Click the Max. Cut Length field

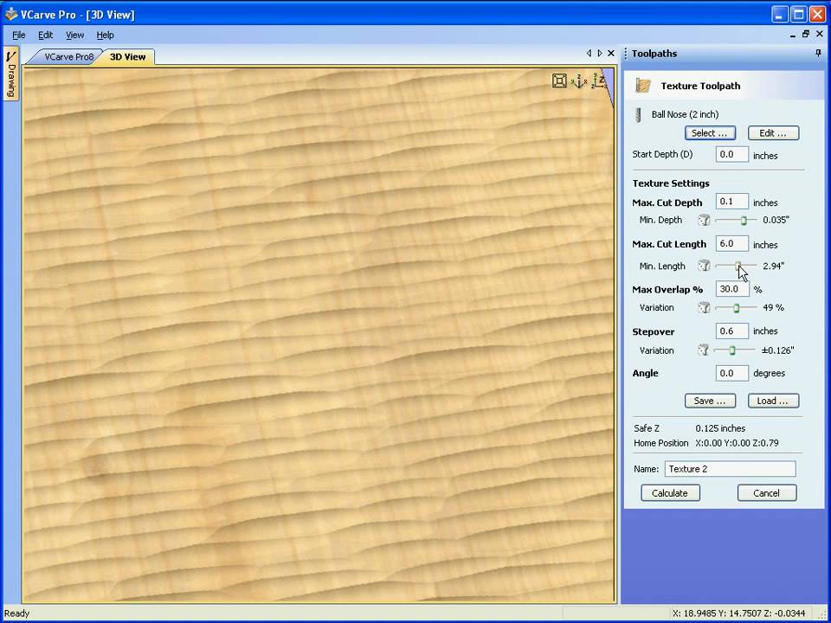click(x=732, y=243)
